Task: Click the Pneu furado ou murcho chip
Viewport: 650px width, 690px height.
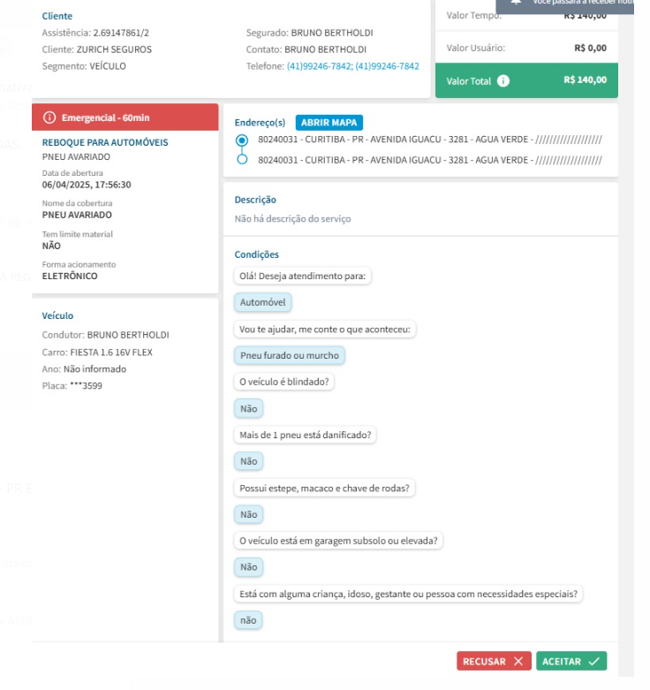Action: (290, 355)
